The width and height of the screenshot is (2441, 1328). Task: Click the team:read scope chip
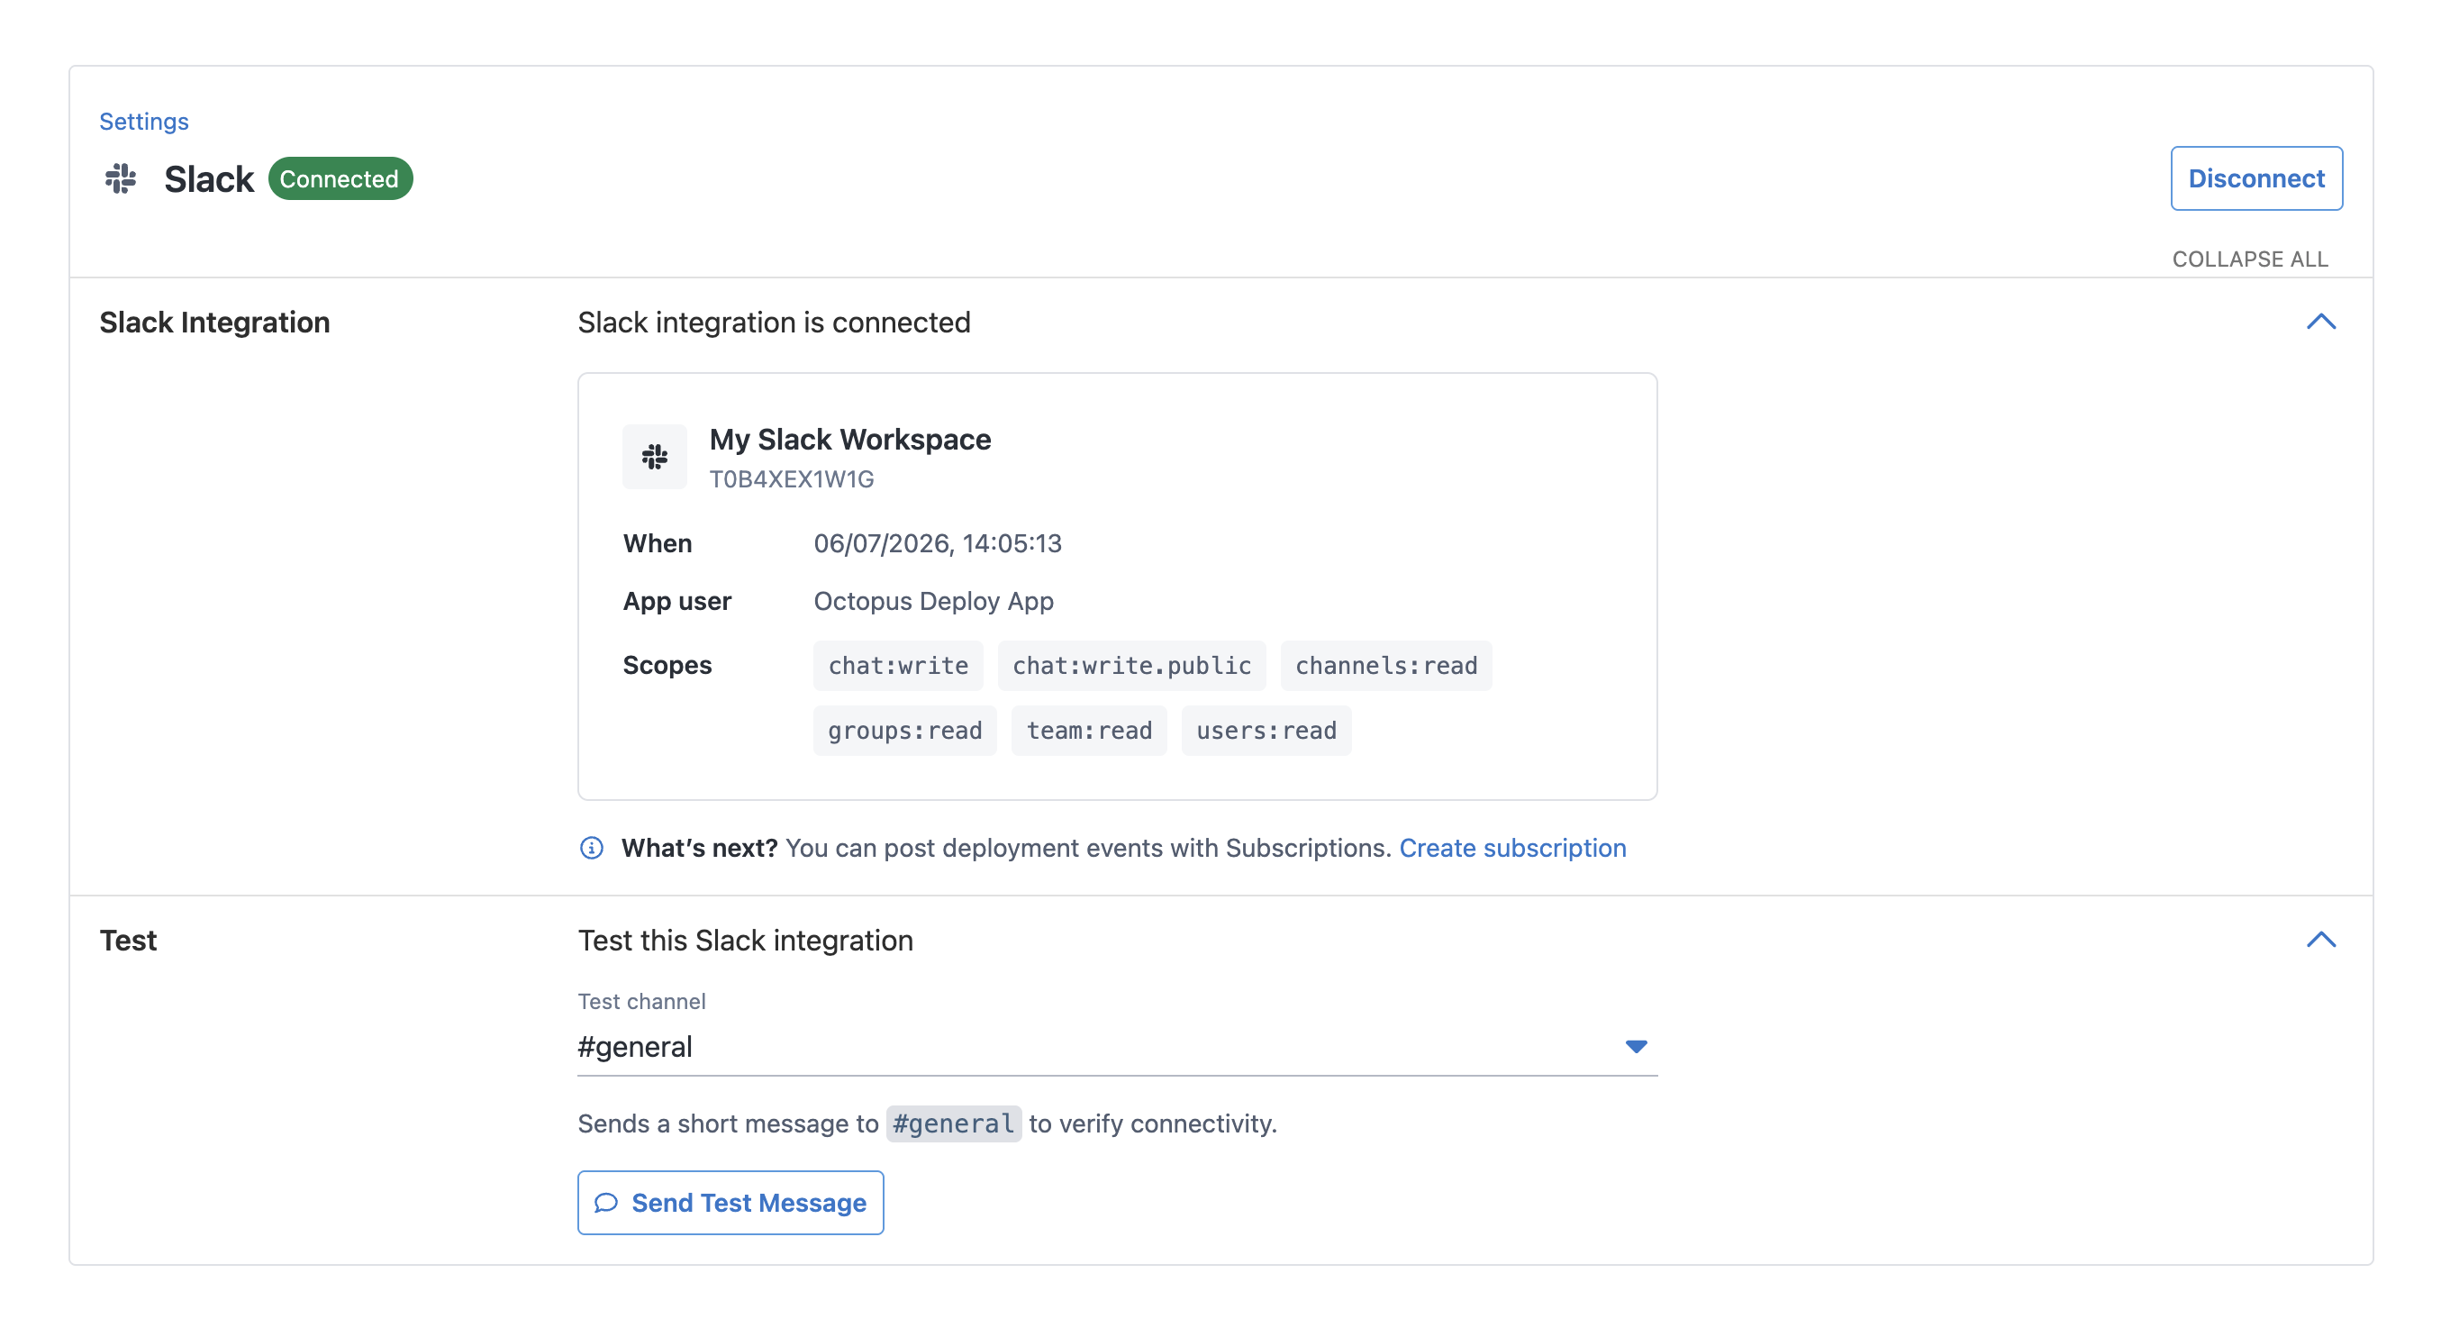click(1089, 731)
